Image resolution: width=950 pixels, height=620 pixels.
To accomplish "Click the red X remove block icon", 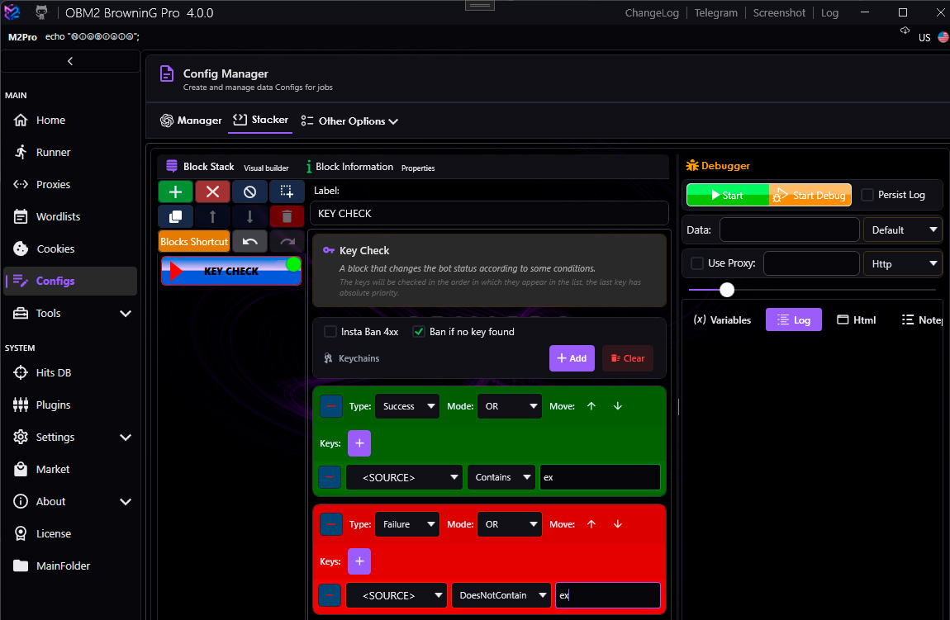I will [x=212, y=192].
